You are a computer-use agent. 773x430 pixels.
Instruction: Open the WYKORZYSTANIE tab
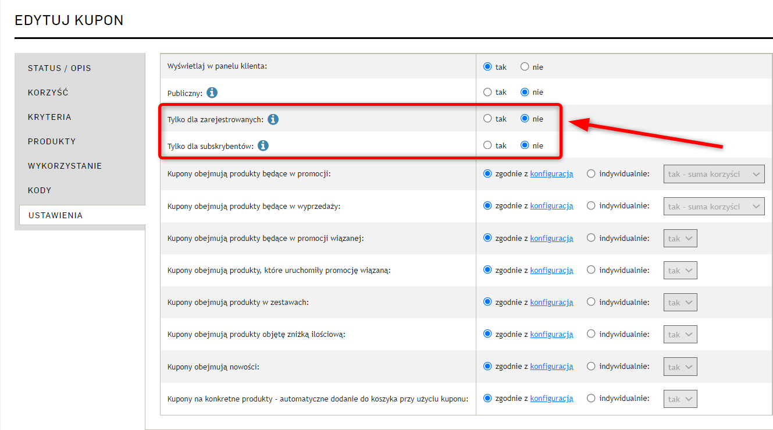tap(65, 166)
